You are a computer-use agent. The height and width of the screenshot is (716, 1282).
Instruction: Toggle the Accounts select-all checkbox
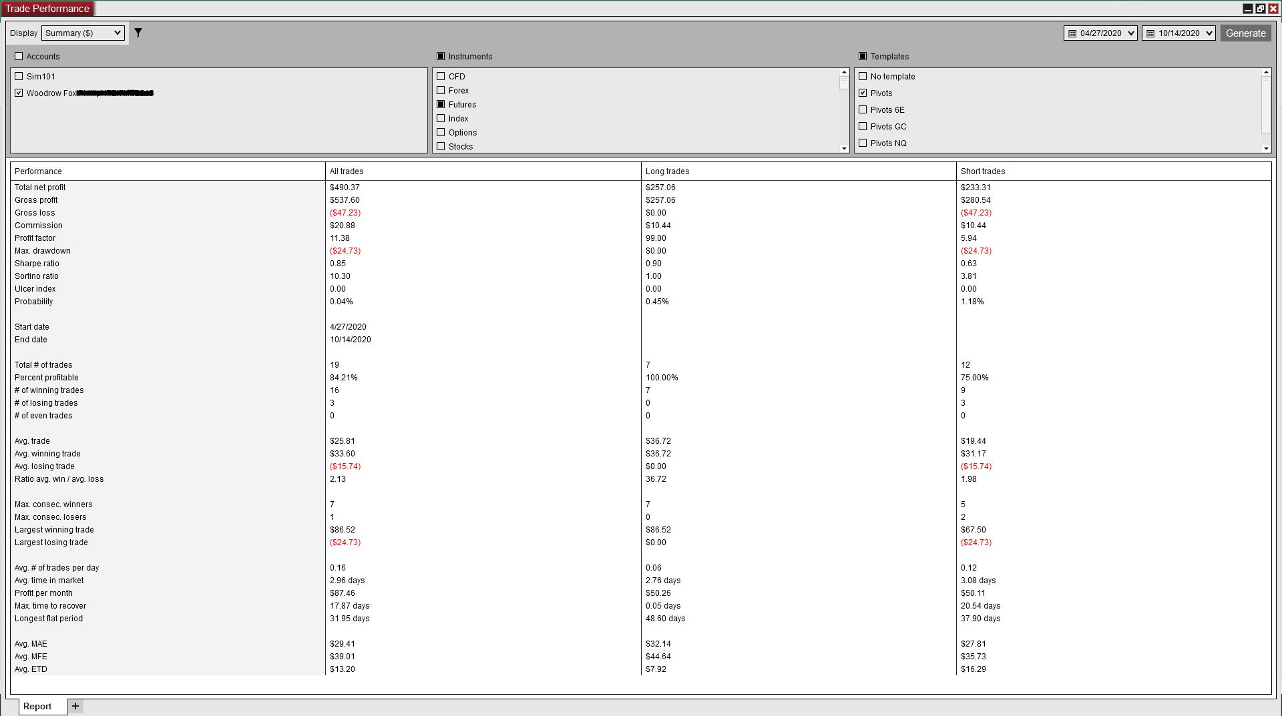(x=19, y=56)
